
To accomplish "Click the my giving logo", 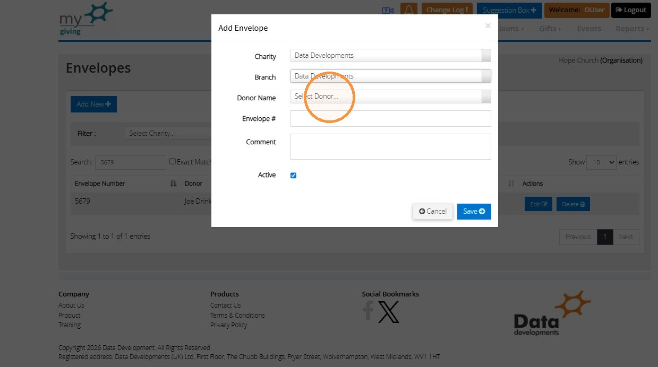I will [86, 19].
